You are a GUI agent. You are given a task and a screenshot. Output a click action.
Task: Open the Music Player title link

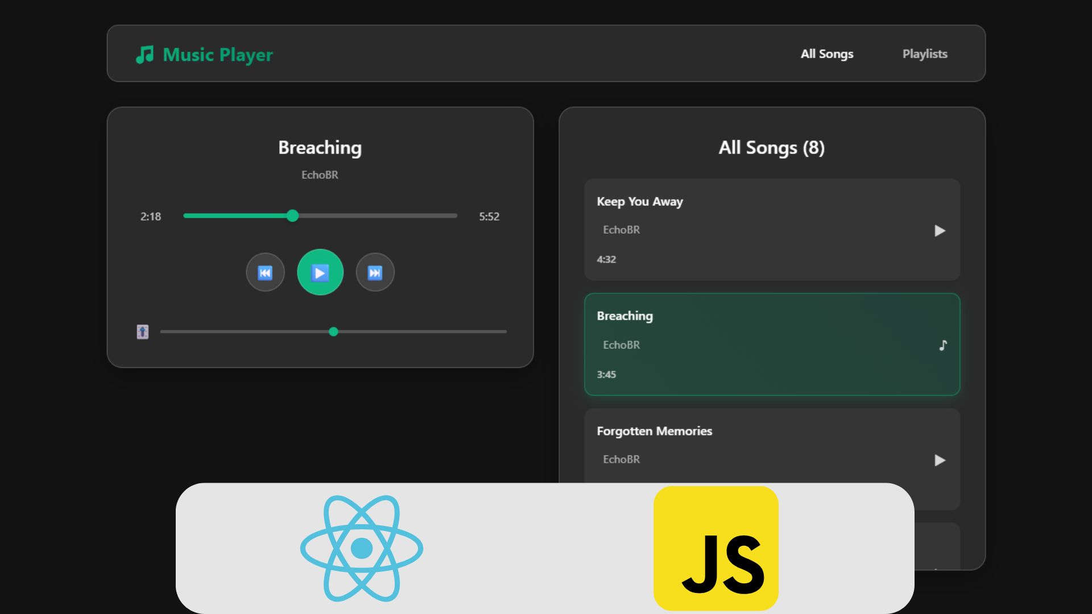tap(218, 55)
